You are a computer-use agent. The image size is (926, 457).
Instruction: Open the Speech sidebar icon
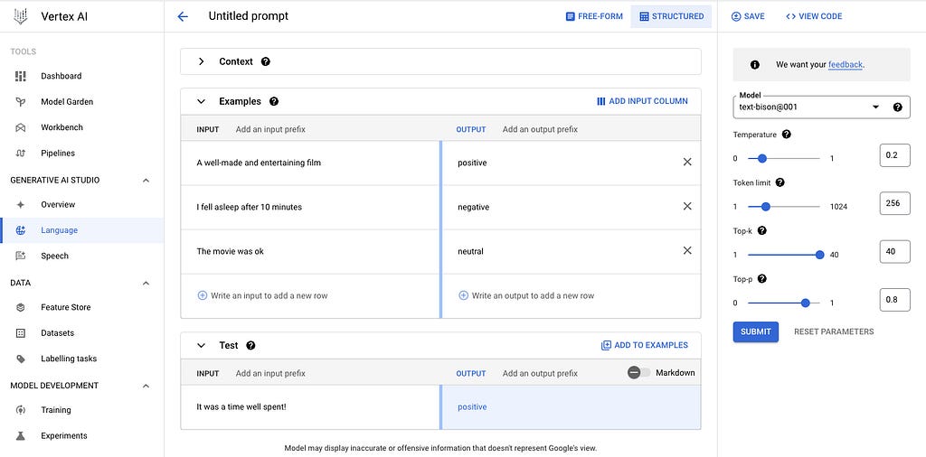pos(20,256)
